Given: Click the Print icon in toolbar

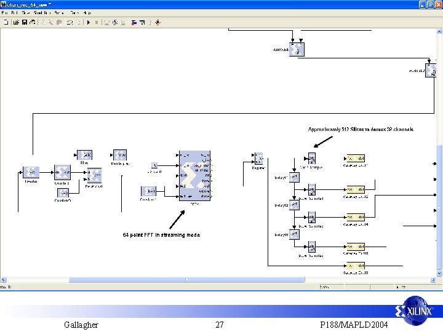Looking at the screenshot, I should tap(33, 22).
